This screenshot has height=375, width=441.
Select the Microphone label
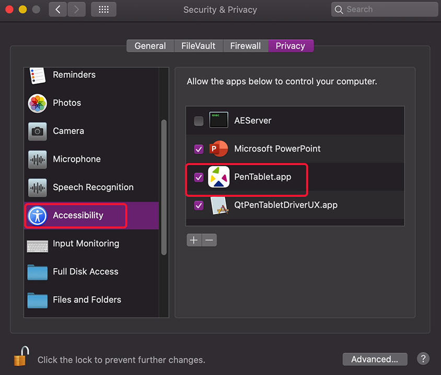pyautogui.click(x=77, y=159)
